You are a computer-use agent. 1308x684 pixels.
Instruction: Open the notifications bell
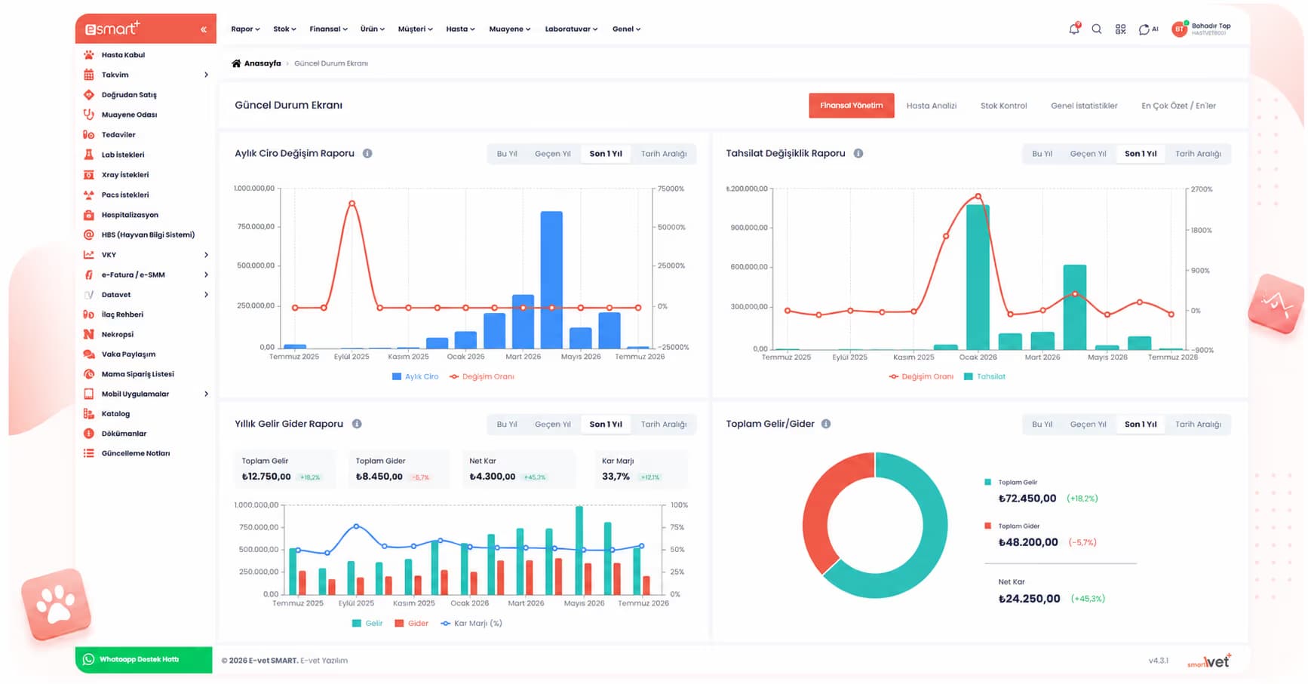click(1074, 29)
